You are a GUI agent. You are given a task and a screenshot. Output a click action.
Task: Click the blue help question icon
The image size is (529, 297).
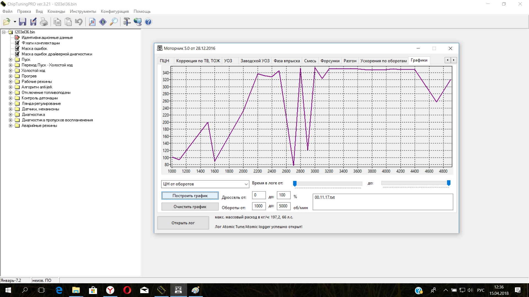[148, 22]
